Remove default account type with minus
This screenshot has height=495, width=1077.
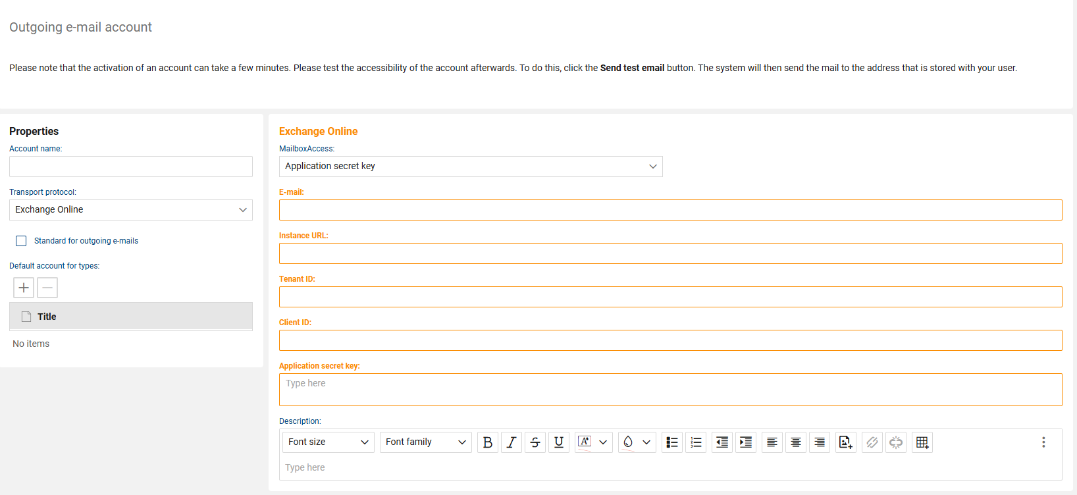click(x=47, y=288)
